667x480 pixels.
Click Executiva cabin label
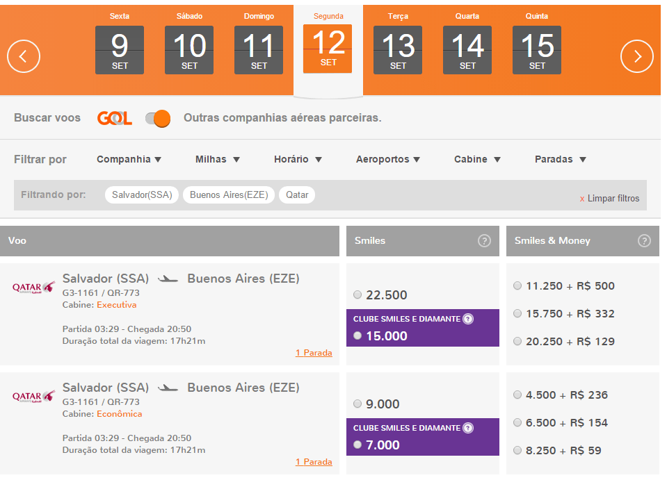(x=117, y=305)
